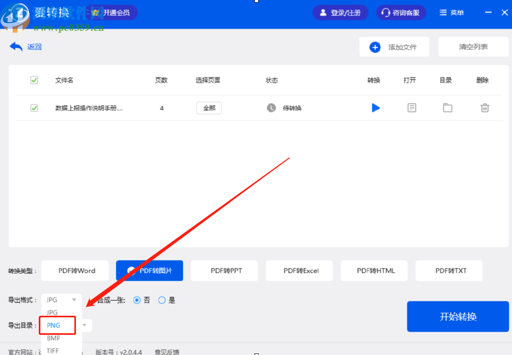This screenshot has width=512, height=355.
Task: Expand the 导出目录 directory dropdown
Action: point(84,325)
